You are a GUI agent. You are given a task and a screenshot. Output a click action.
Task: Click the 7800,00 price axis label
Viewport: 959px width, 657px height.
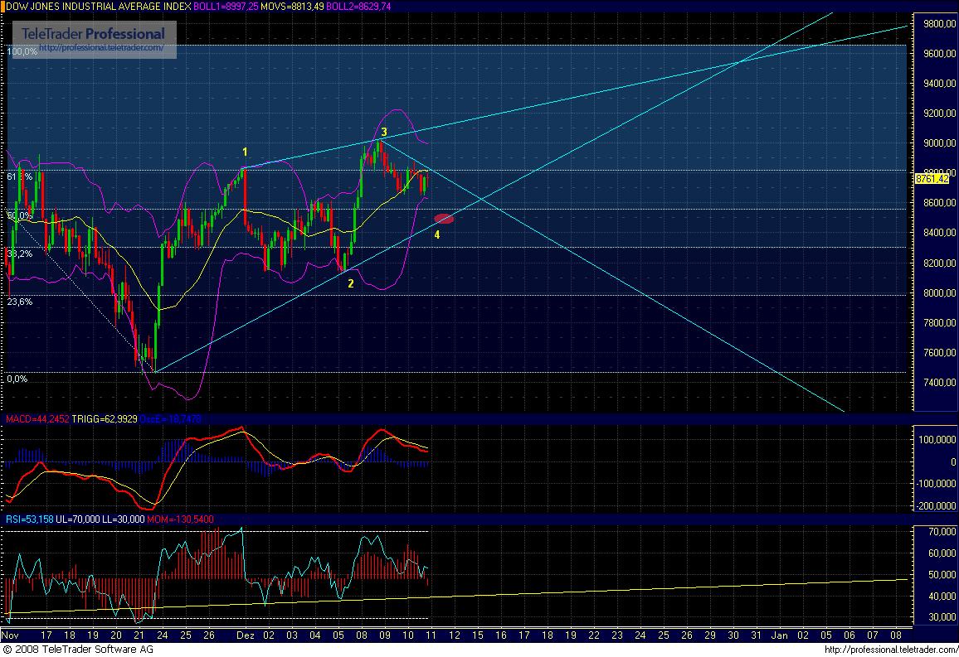pos(939,323)
